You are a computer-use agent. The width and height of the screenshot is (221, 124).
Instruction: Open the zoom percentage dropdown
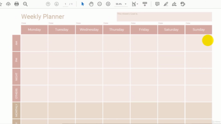126,4
